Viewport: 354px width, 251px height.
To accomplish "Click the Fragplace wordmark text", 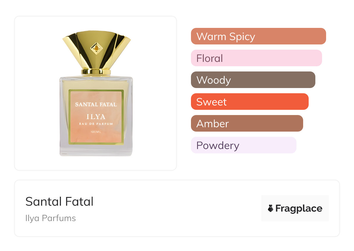I will (x=299, y=208).
